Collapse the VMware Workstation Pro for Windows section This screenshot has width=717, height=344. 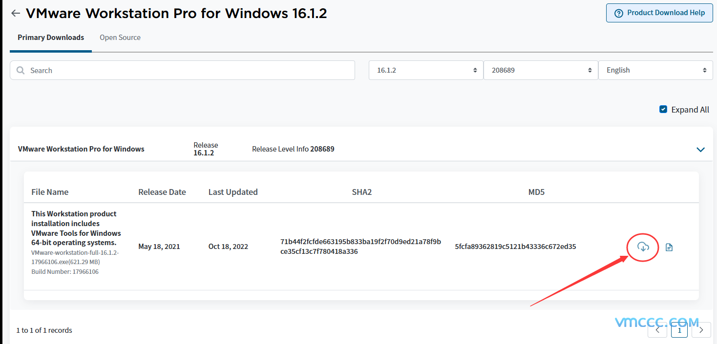click(x=700, y=150)
